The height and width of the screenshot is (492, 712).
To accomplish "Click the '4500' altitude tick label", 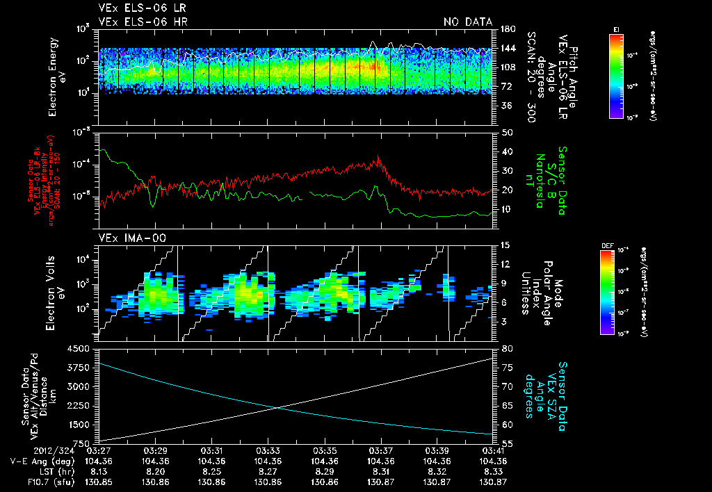I will tap(78, 349).
